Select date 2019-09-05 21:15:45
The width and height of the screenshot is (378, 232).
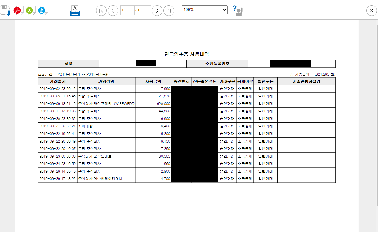58,96
